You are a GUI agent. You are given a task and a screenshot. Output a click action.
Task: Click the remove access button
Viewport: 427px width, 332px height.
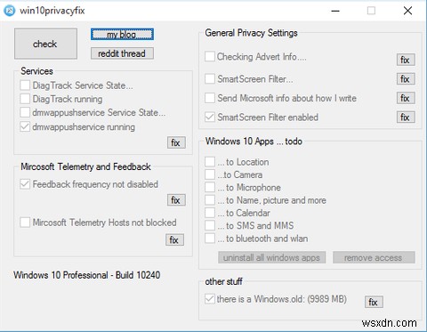coord(374,257)
